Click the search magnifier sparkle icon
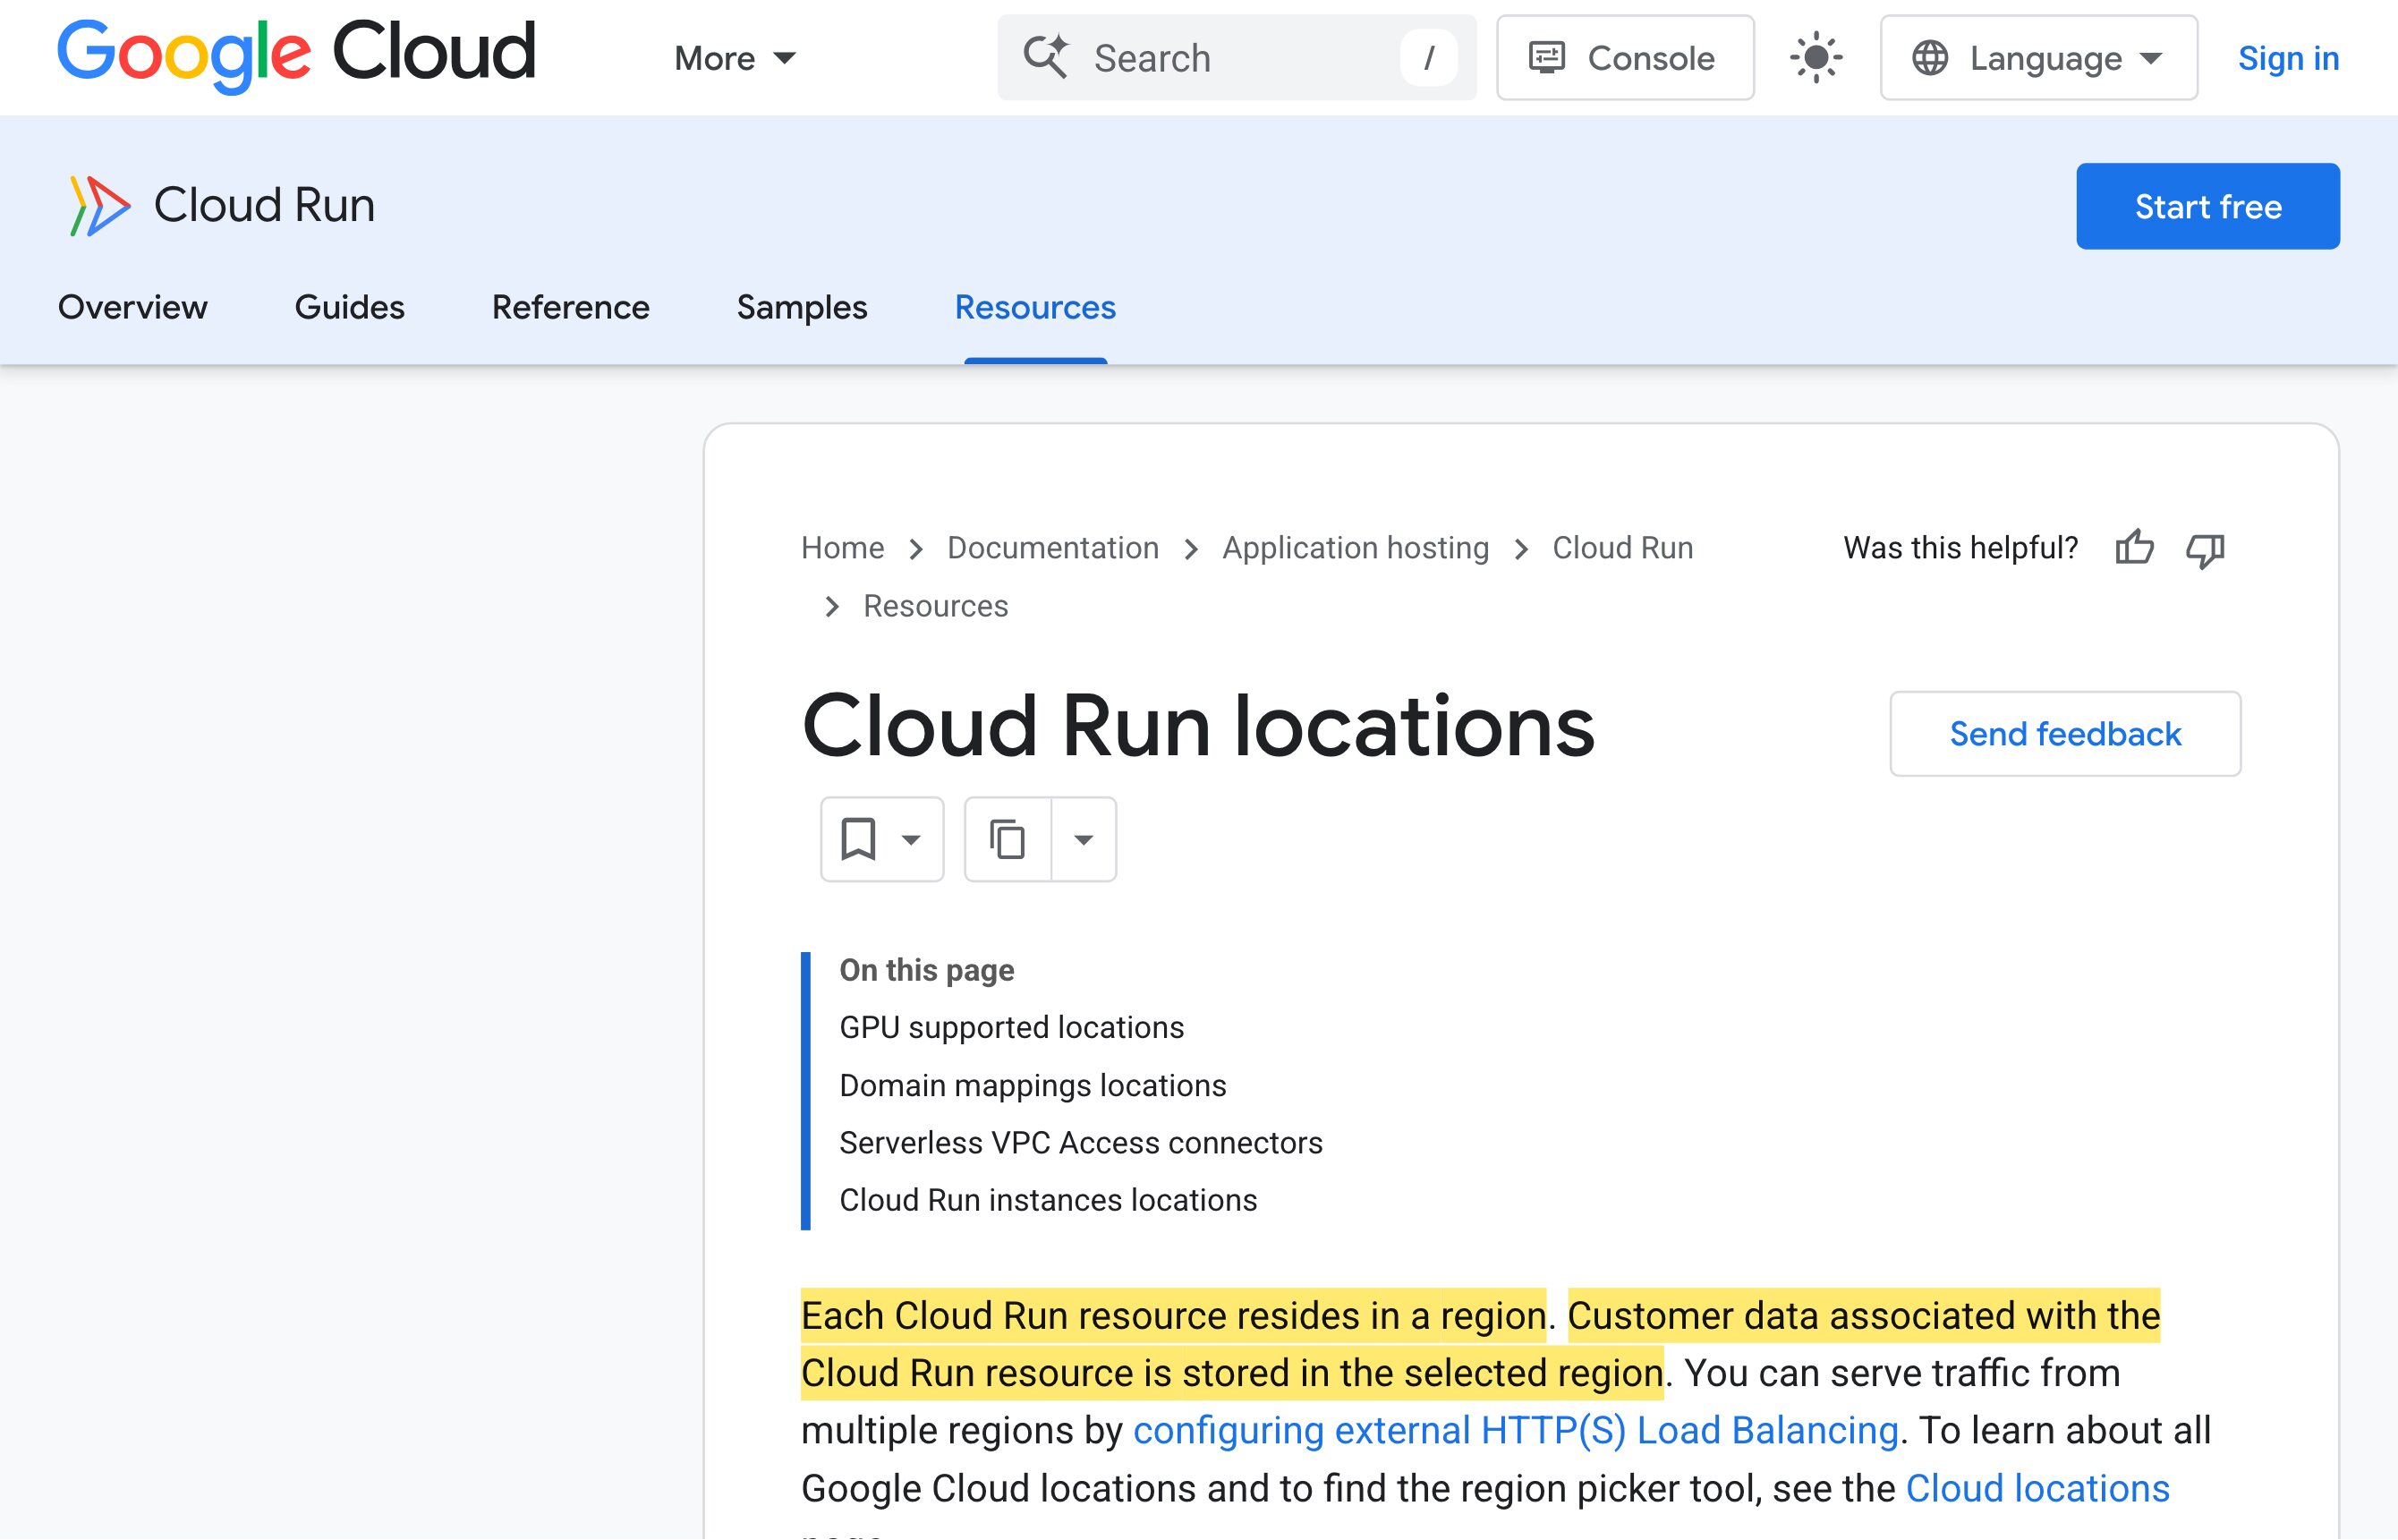 [1046, 57]
